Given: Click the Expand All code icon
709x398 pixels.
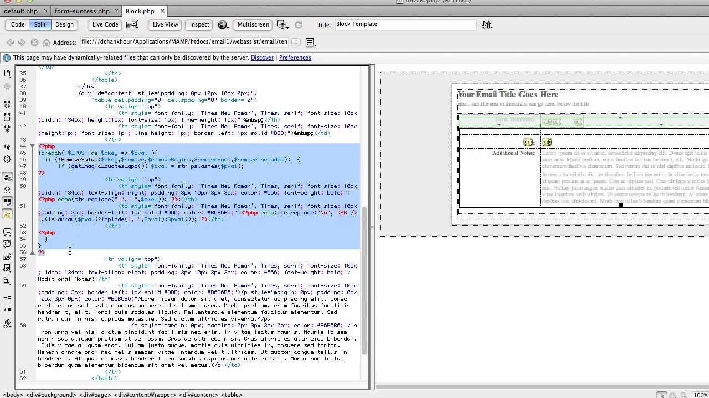Looking at the screenshot, I should click(x=7, y=129).
